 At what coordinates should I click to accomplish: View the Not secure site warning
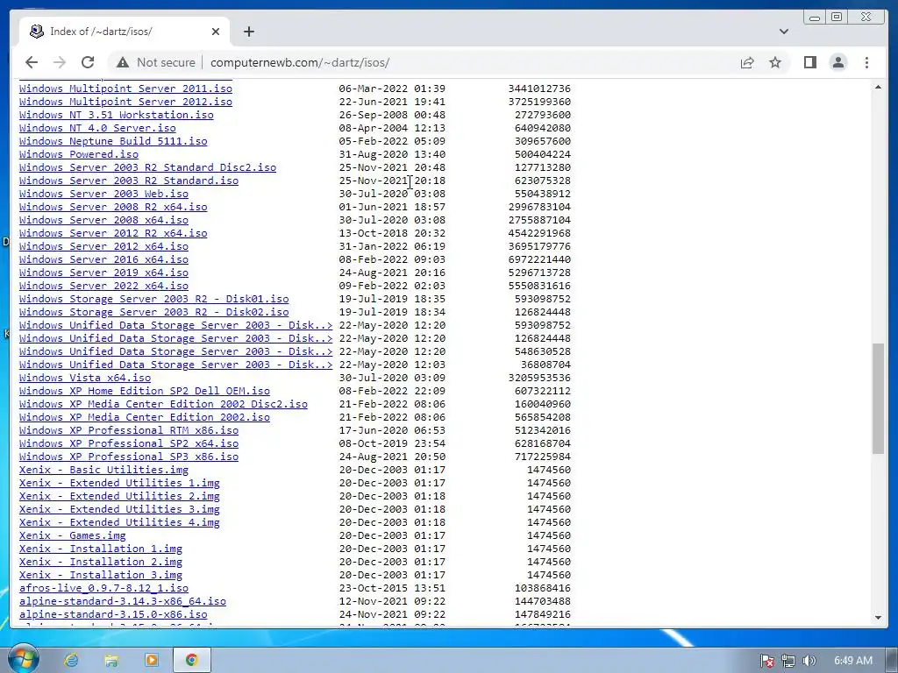pos(156,62)
